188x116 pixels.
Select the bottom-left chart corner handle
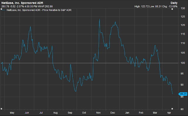point(1,109)
